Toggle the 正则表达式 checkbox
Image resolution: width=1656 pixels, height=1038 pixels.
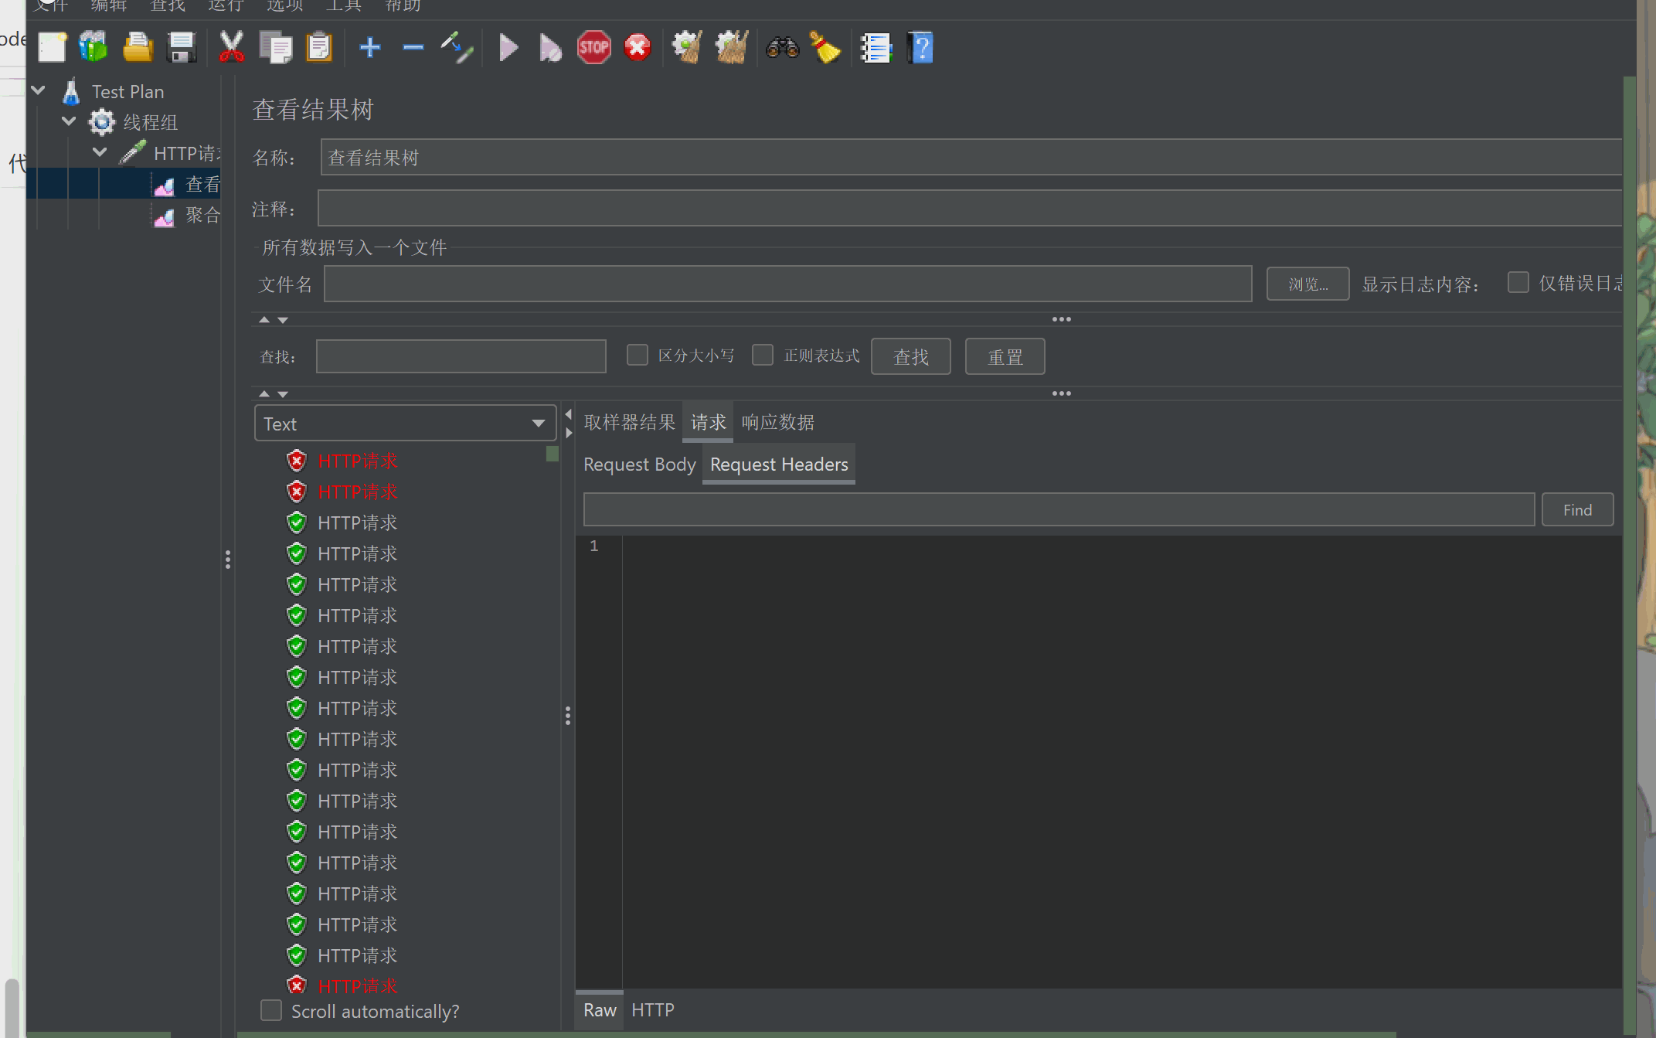point(763,356)
